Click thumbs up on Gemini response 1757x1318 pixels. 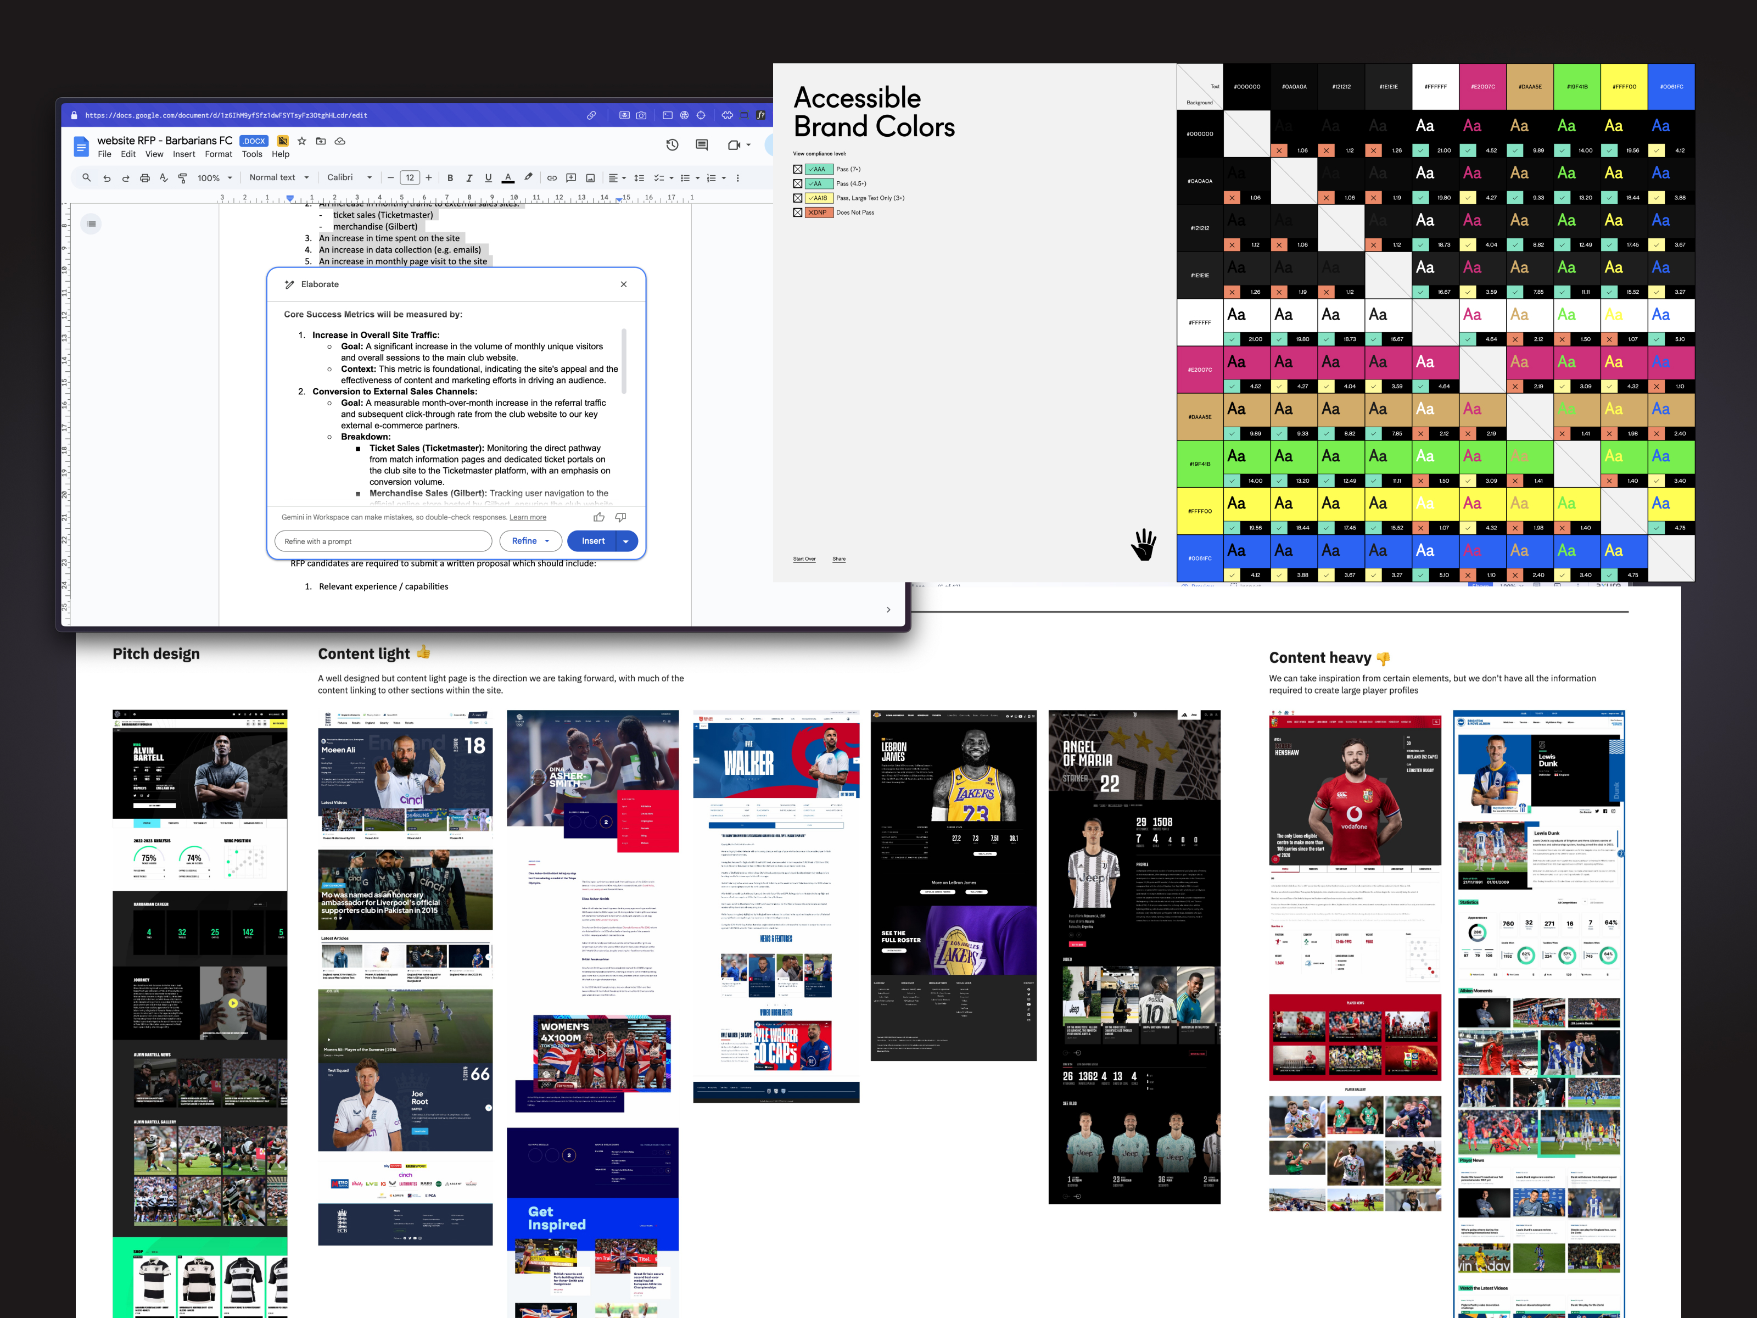coord(599,517)
